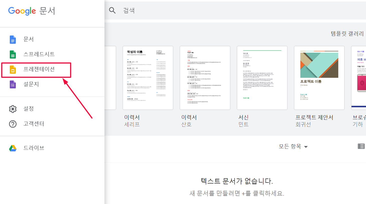
Task: Select the Docs icon in the sidebar
Action: (13, 39)
